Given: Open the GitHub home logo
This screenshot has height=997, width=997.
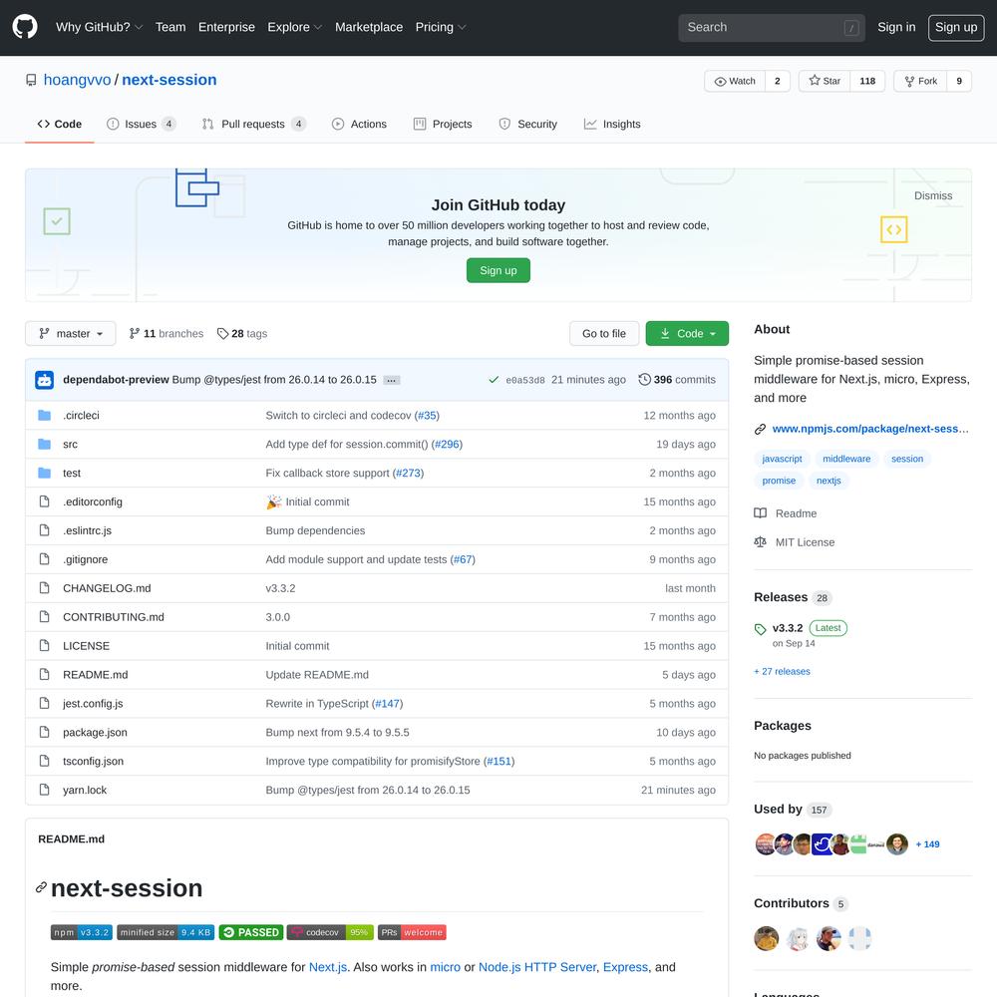Looking at the screenshot, I should coord(25,27).
